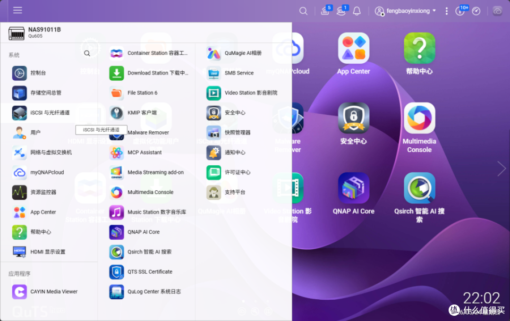Search the menu with magnifier icon
510x321 pixels.
(x=87, y=53)
